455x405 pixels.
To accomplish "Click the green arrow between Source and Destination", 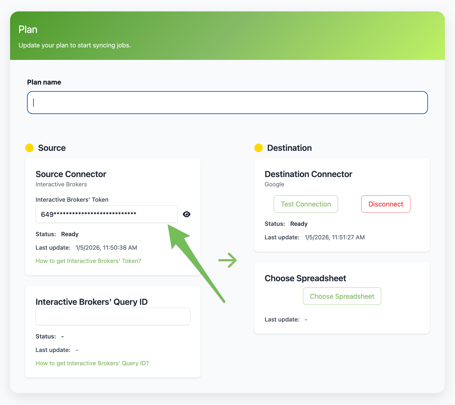I will click(227, 260).
